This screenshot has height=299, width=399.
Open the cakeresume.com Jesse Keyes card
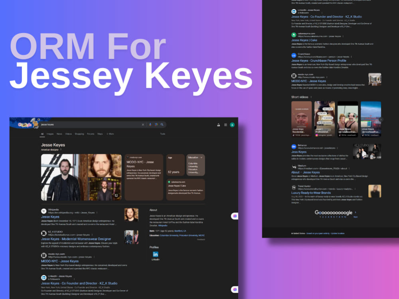coord(186,190)
